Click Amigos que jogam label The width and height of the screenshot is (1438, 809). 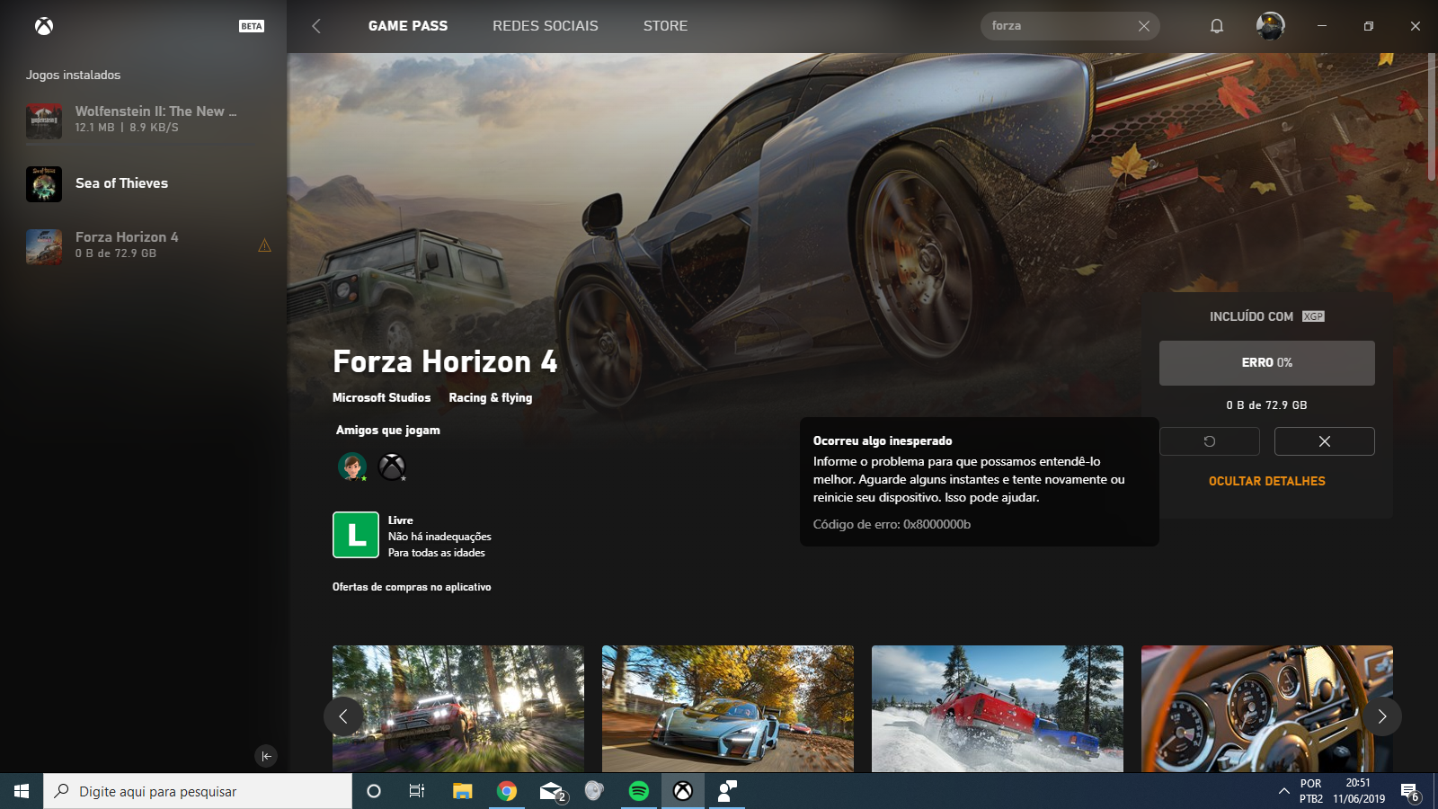(x=388, y=430)
